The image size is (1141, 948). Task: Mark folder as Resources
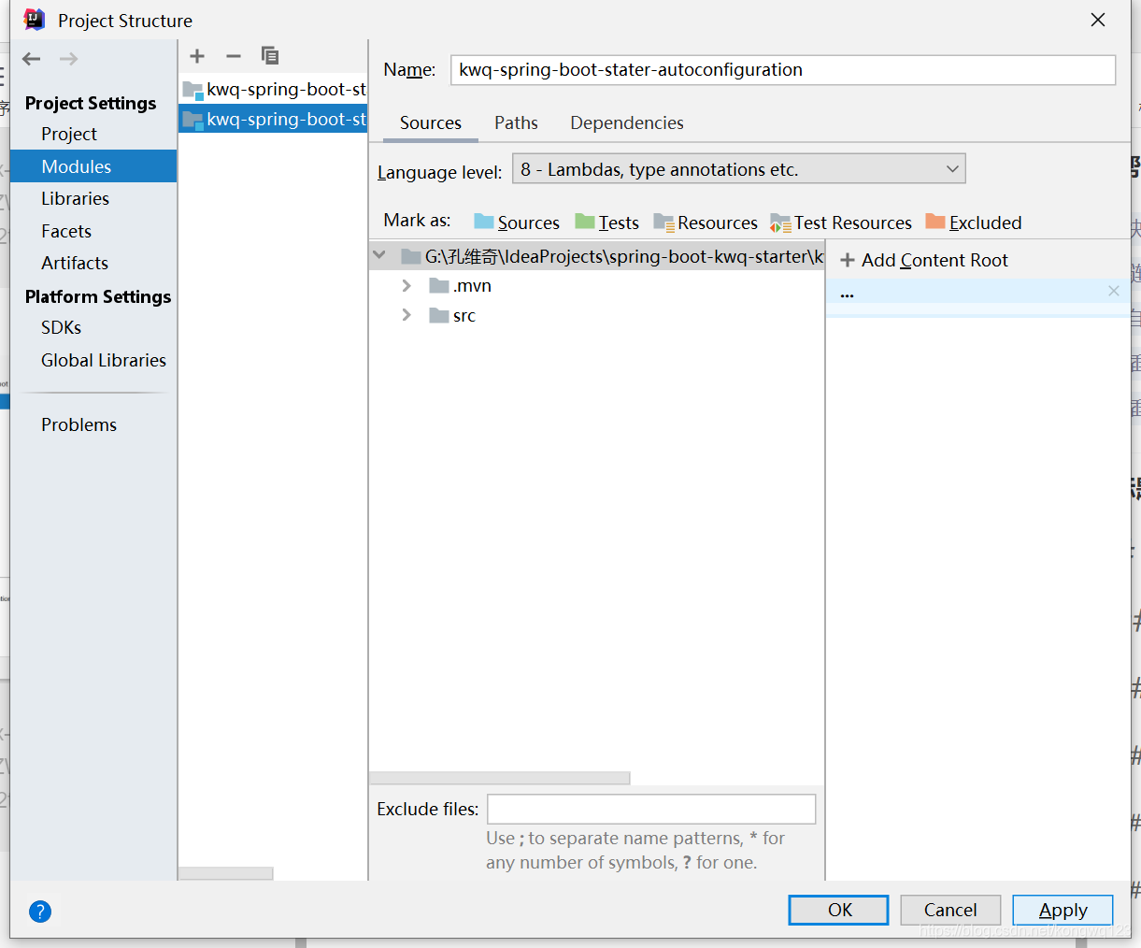click(706, 223)
